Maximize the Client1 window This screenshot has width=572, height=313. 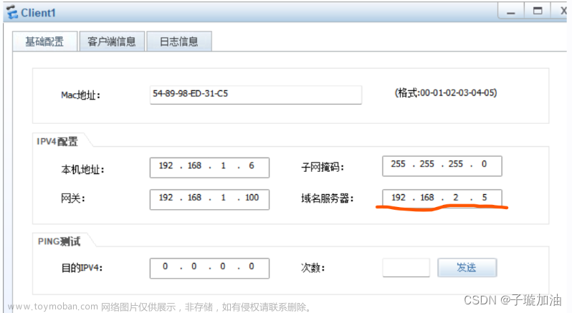538,11
